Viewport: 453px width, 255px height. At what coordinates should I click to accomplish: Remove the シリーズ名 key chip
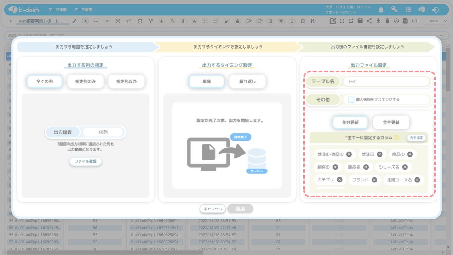[405, 167]
